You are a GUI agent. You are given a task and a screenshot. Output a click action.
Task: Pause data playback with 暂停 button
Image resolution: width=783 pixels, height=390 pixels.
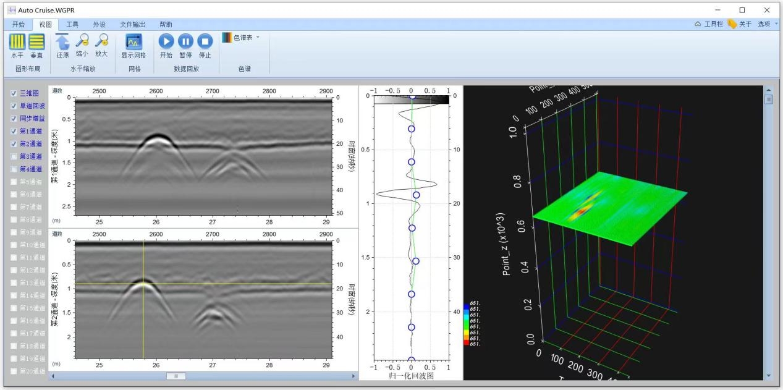[185, 42]
